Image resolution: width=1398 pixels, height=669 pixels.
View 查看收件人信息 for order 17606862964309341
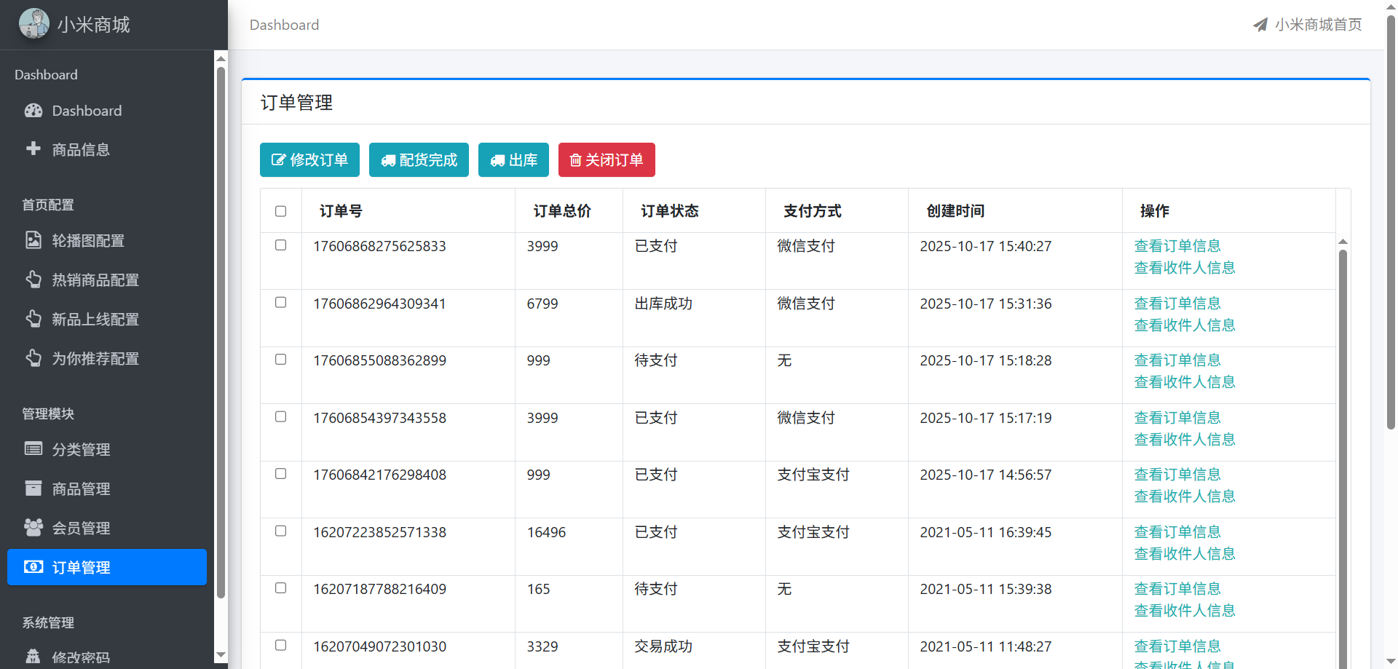click(x=1185, y=325)
